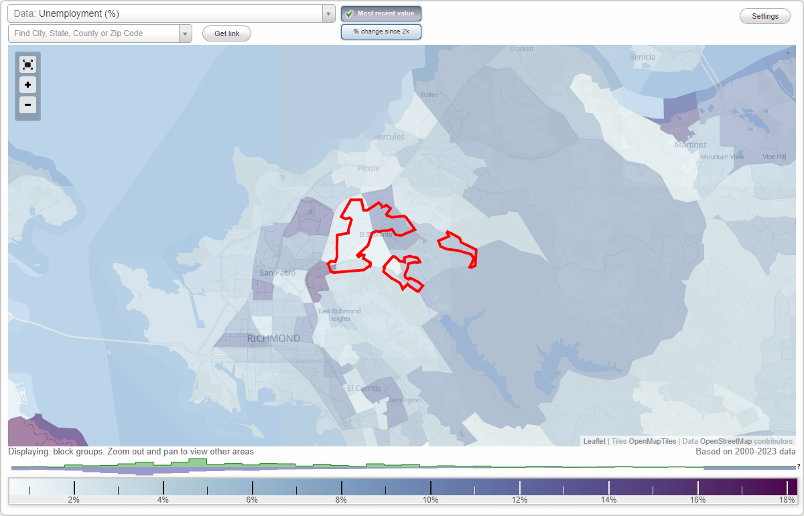Image resolution: width=804 pixels, height=516 pixels.
Task: Click the 10% mark on the color scale
Action: (431, 489)
